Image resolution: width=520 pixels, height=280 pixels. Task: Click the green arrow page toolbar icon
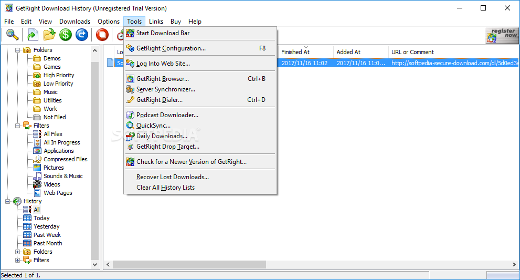pyautogui.click(x=33, y=35)
